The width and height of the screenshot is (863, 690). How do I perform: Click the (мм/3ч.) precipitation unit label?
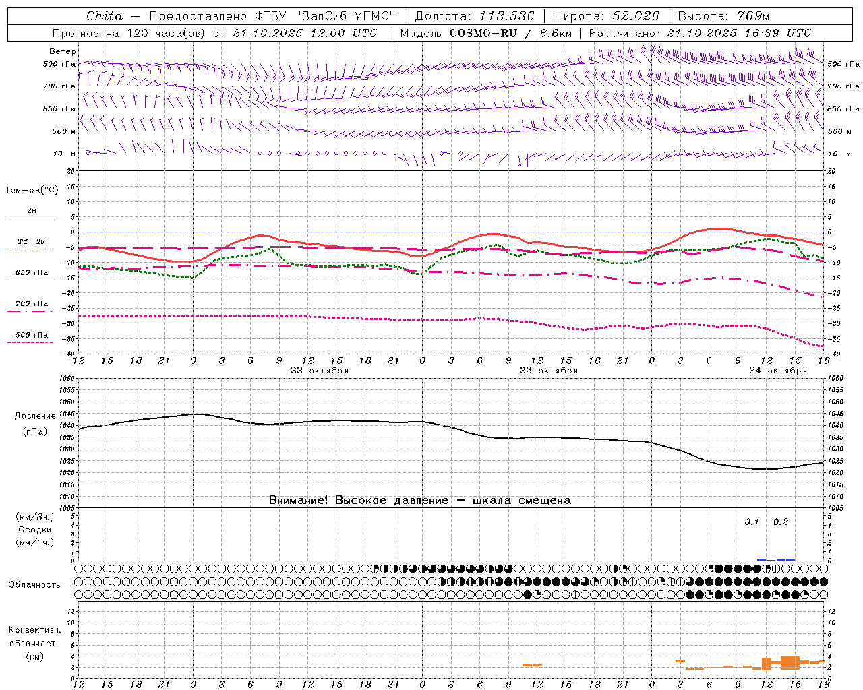35,517
